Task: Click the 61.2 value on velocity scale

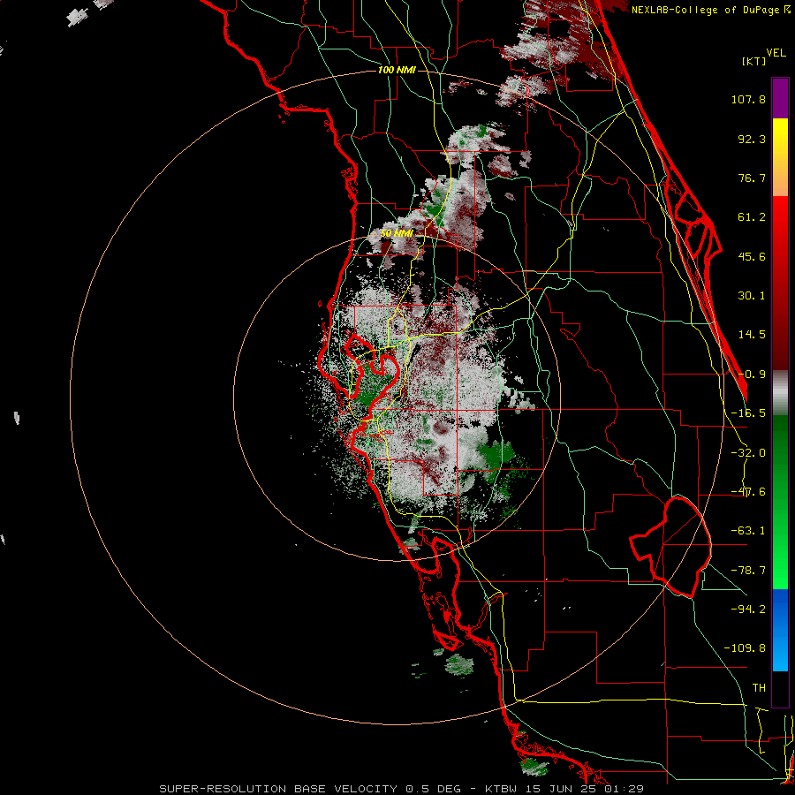Action: (752, 217)
